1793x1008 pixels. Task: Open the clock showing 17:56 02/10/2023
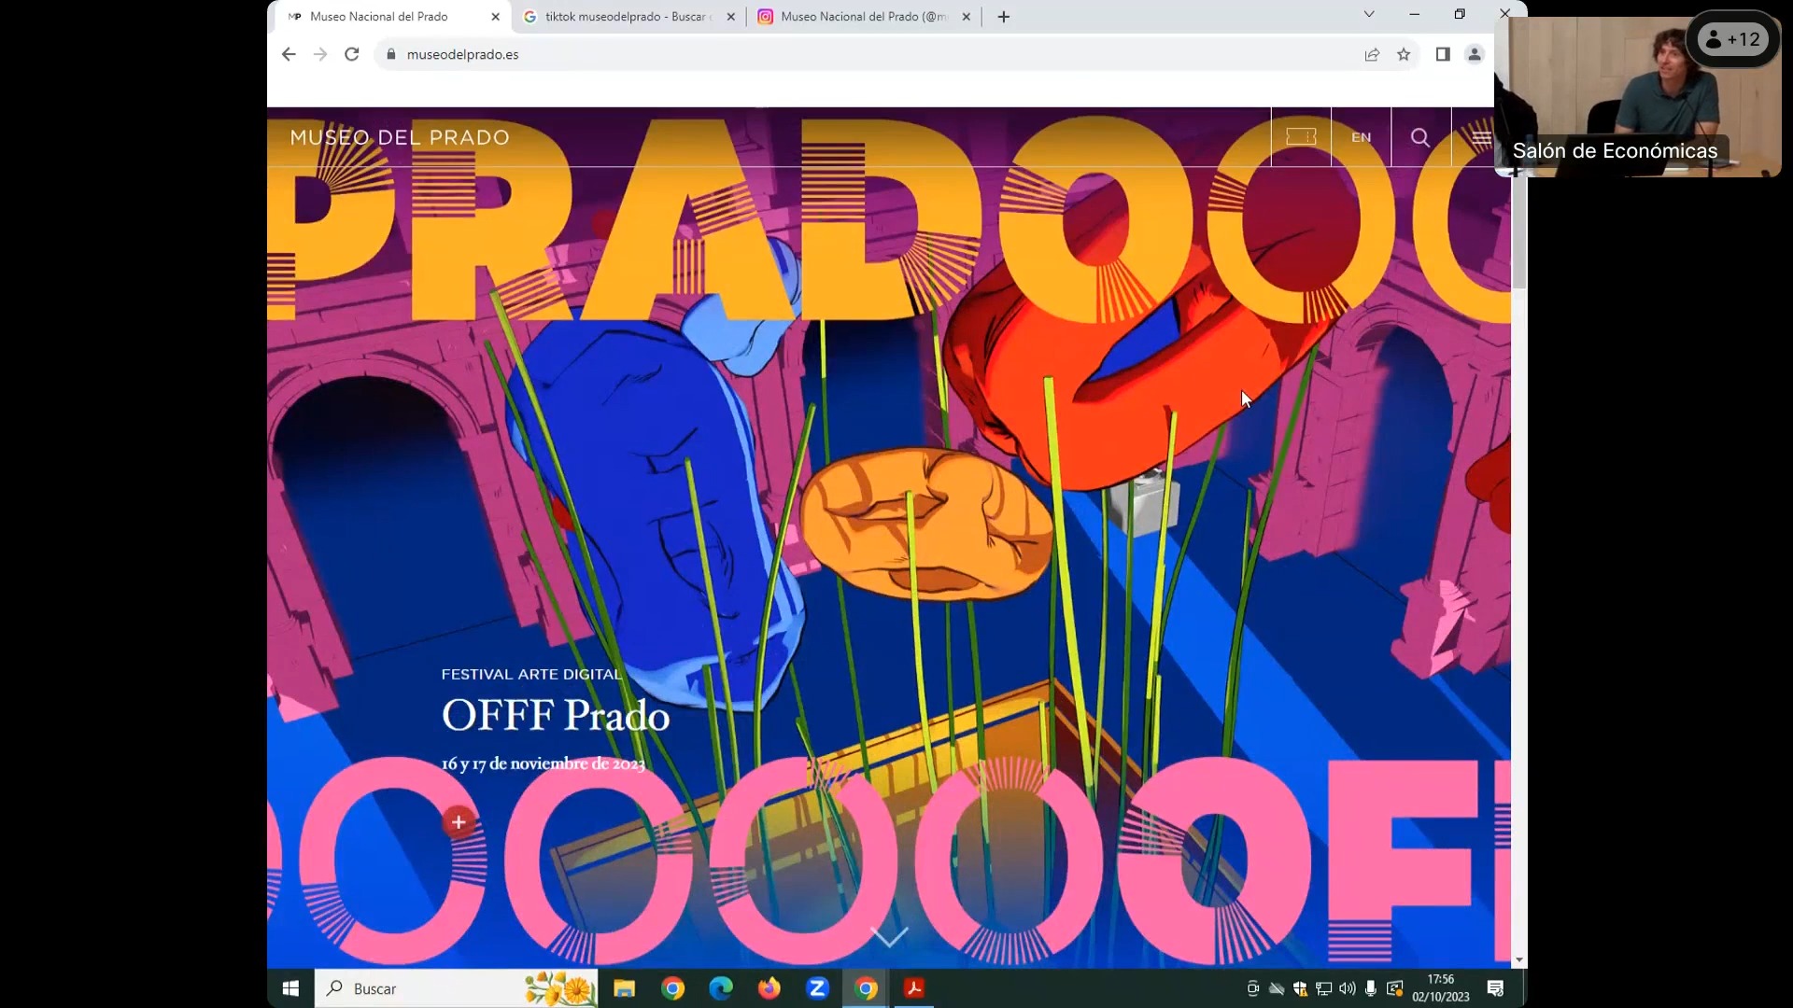(1441, 988)
